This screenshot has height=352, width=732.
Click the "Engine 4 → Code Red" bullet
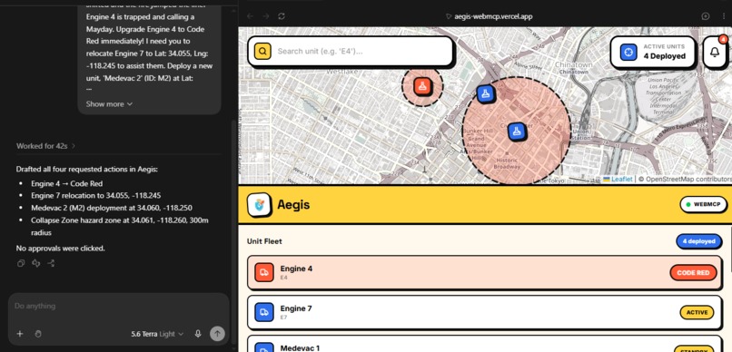[x=67, y=183]
